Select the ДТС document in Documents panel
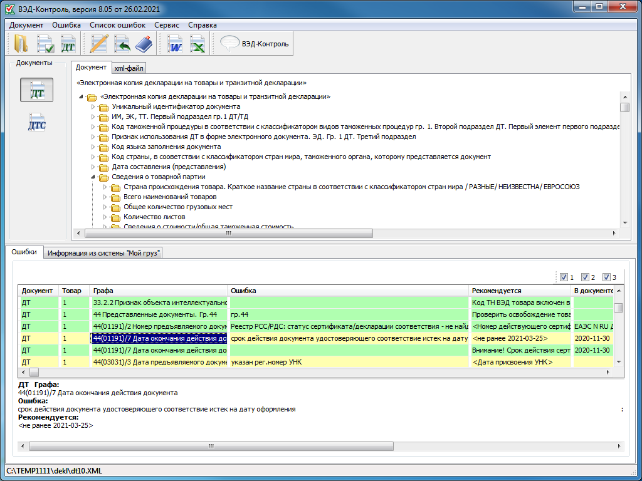This screenshot has height=481, width=642. coord(37,122)
